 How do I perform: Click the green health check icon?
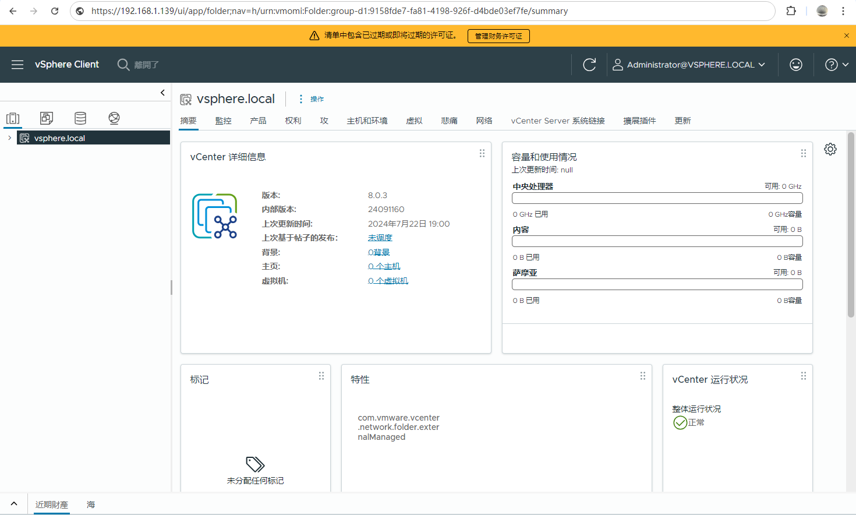(680, 422)
